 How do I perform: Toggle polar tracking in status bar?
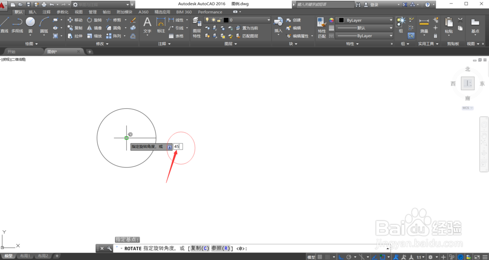point(349,257)
